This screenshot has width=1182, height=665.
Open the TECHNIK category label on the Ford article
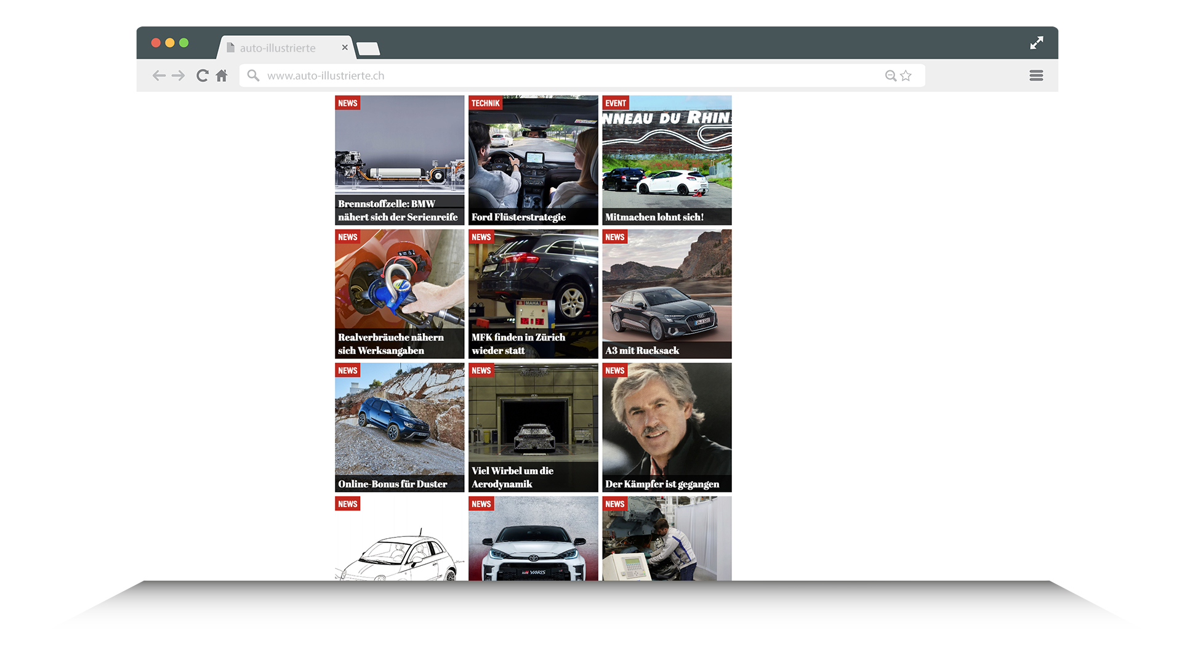(x=486, y=103)
